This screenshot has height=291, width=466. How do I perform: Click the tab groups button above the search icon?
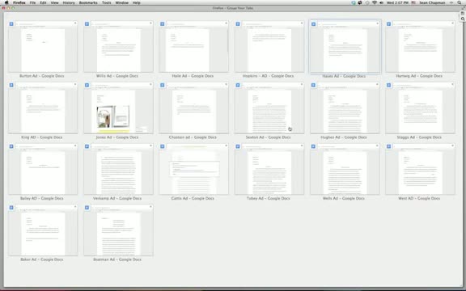coord(463,14)
